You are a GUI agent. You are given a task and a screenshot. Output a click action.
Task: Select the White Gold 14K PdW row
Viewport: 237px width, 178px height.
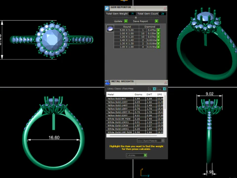[x=135, y=132]
